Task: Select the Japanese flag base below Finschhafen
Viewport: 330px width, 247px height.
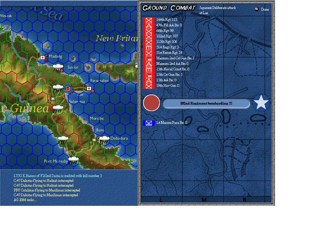Action: pyautogui.click(x=89, y=89)
